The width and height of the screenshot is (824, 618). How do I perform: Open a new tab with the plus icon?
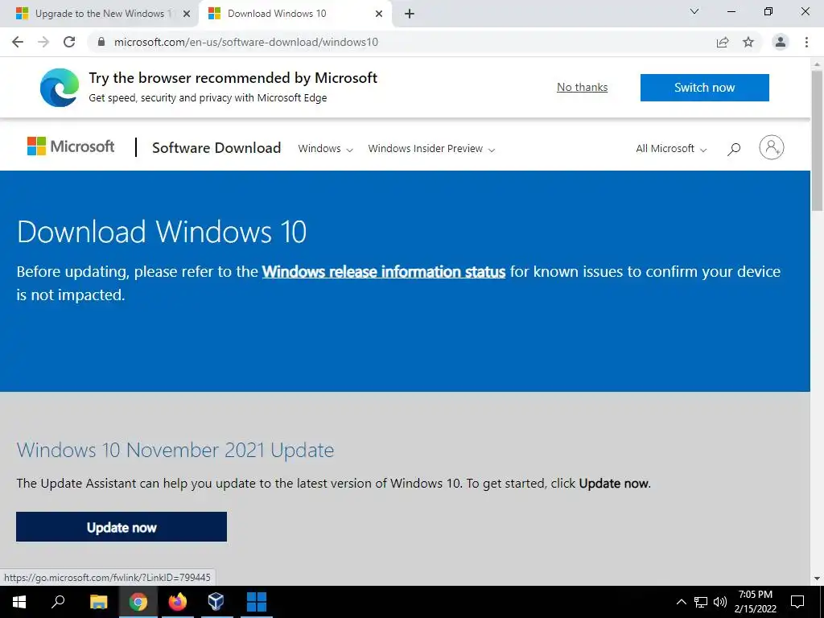[410, 14]
